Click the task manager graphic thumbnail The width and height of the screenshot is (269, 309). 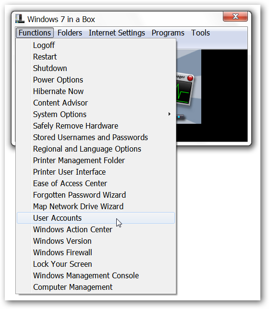coord(188,86)
